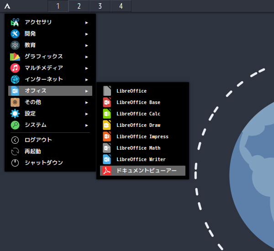This screenshot has height=251, width=274.
Task: Expand the マルチメディア submenu arrow
Action: click(86, 68)
